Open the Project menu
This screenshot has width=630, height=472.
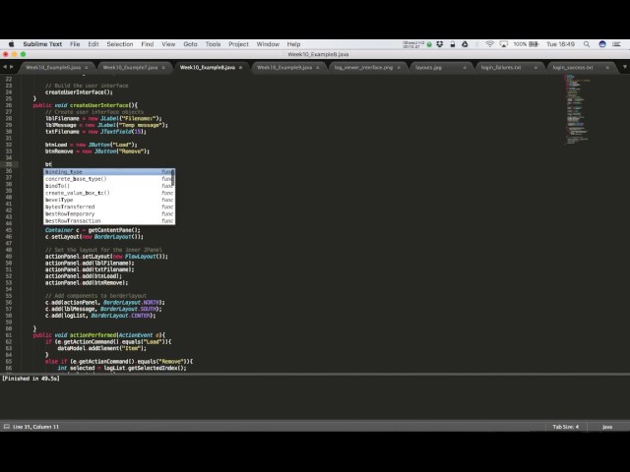(x=238, y=44)
